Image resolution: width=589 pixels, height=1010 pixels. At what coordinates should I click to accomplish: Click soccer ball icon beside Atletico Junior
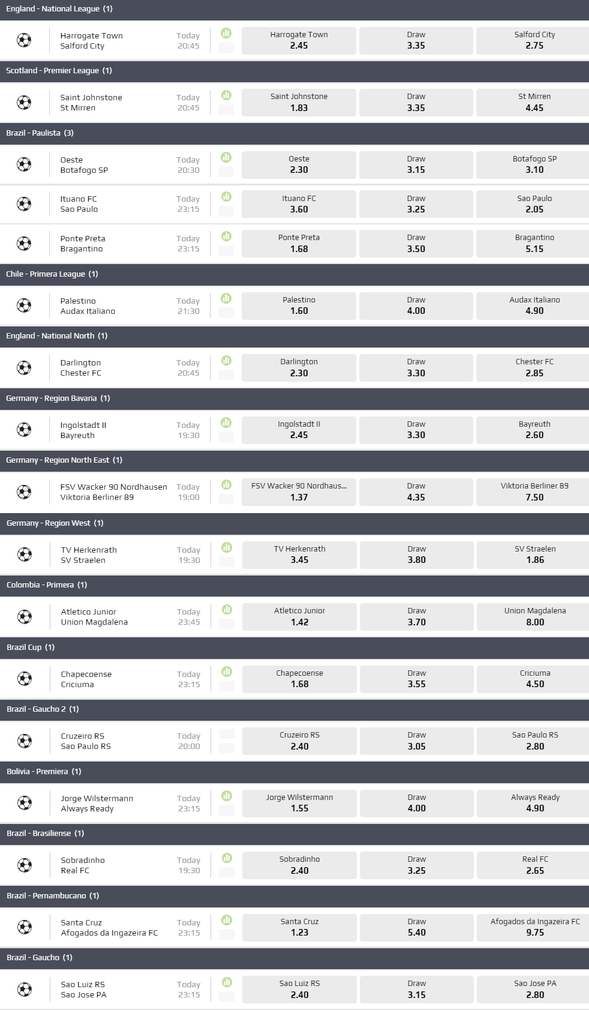[x=25, y=617]
